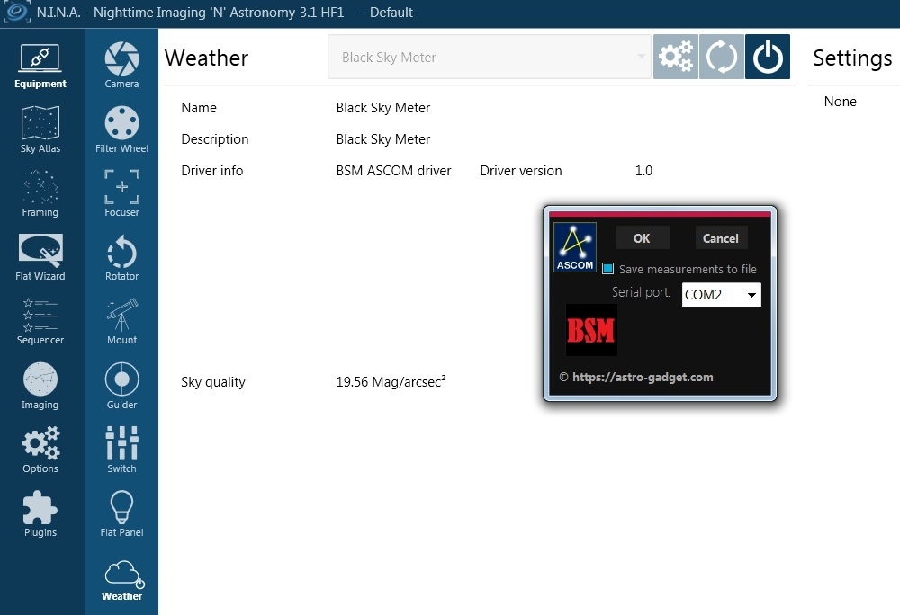Open the Switch equipment panel
This screenshot has width=900, height=615.
(x=121, y=449)
